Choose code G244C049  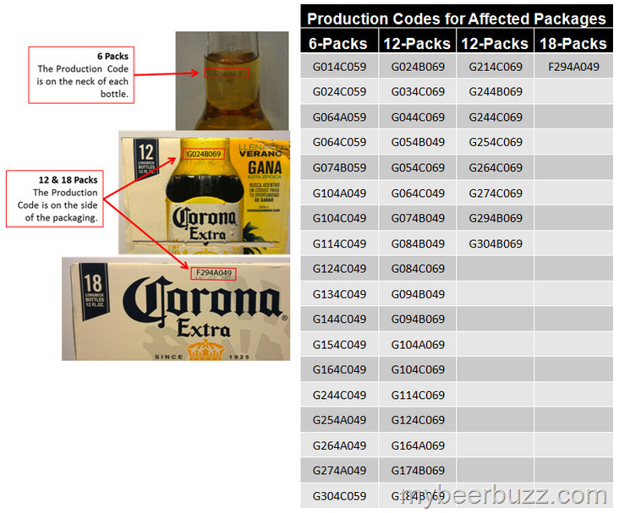339,396
